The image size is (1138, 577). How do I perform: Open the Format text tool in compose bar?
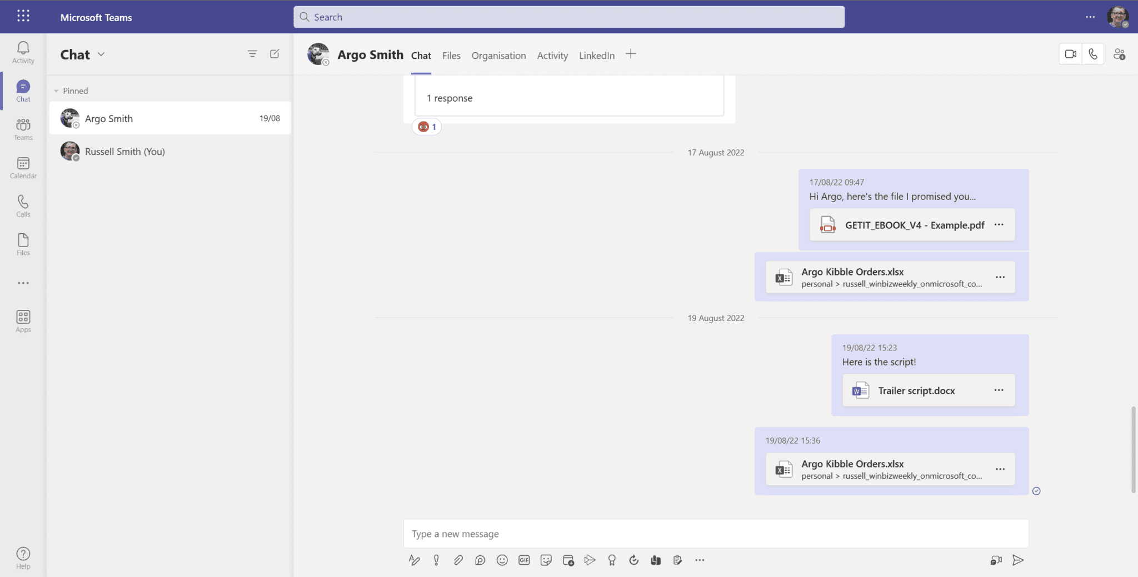coord(414,560)
